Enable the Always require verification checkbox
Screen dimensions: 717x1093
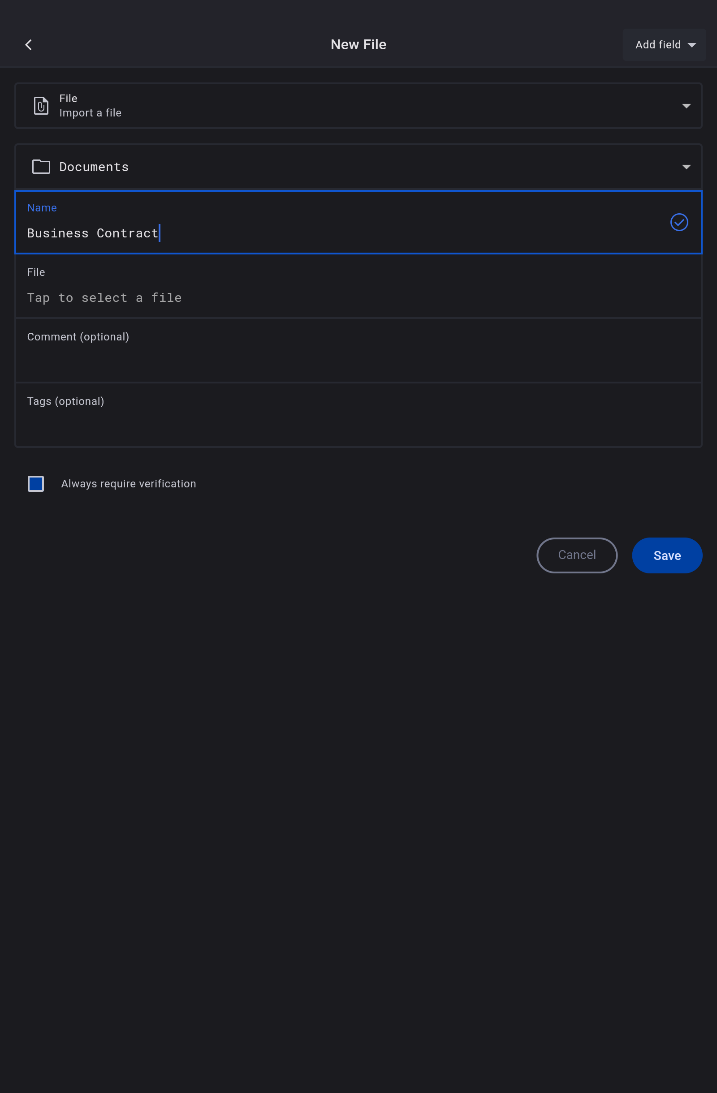click(x=36, y=484)
